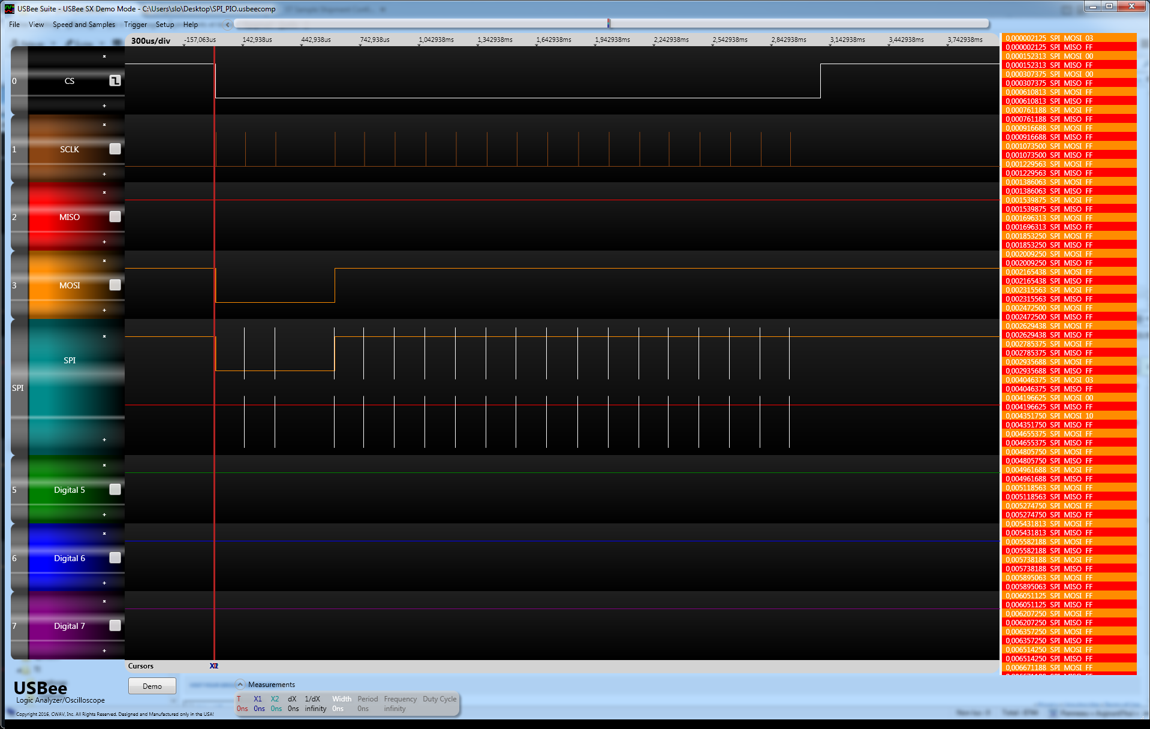Toggle the SCLK trigger box

coord(115,149)
